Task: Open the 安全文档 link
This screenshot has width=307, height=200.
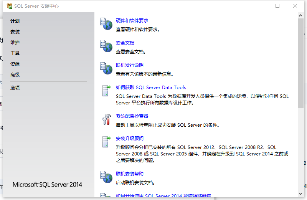Action: (x=125, y=43)
